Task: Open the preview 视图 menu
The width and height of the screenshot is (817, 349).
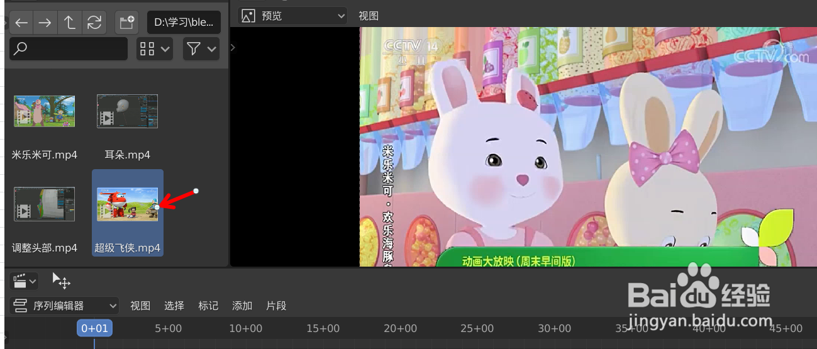Action: pos(369,16)
